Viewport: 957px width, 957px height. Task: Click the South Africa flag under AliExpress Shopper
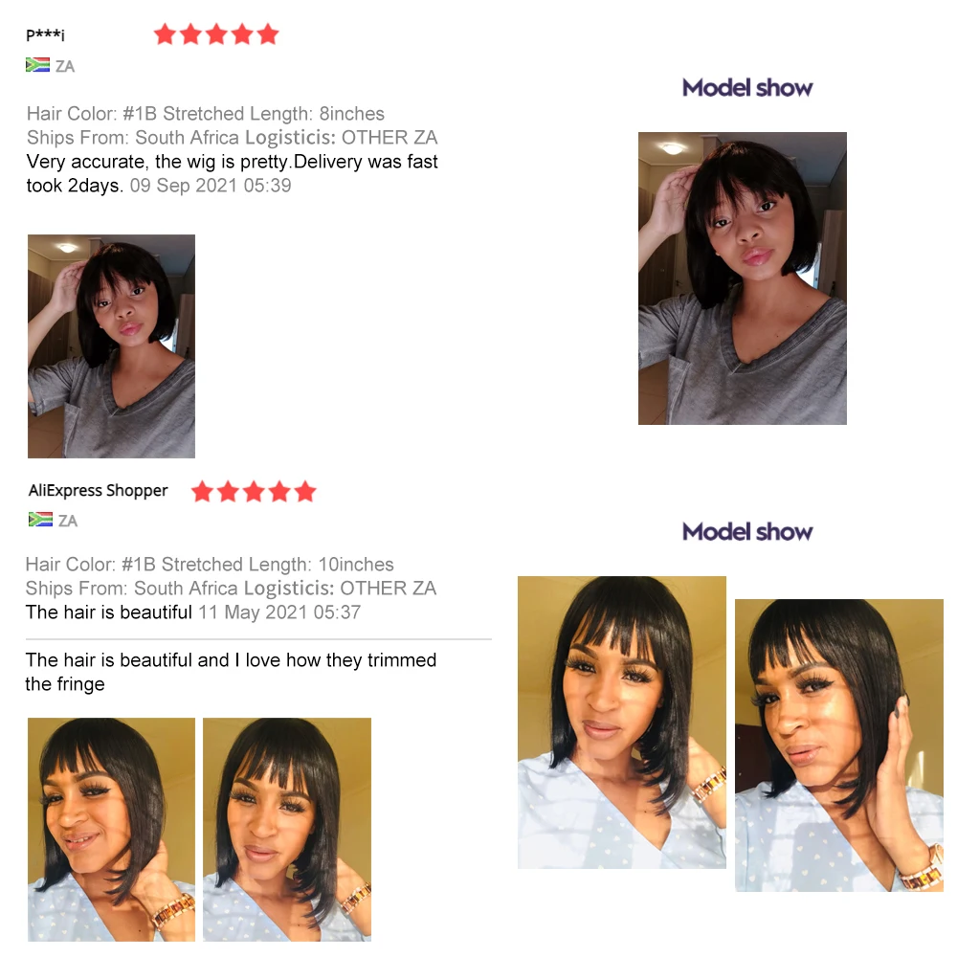click(x=40, y=520)
